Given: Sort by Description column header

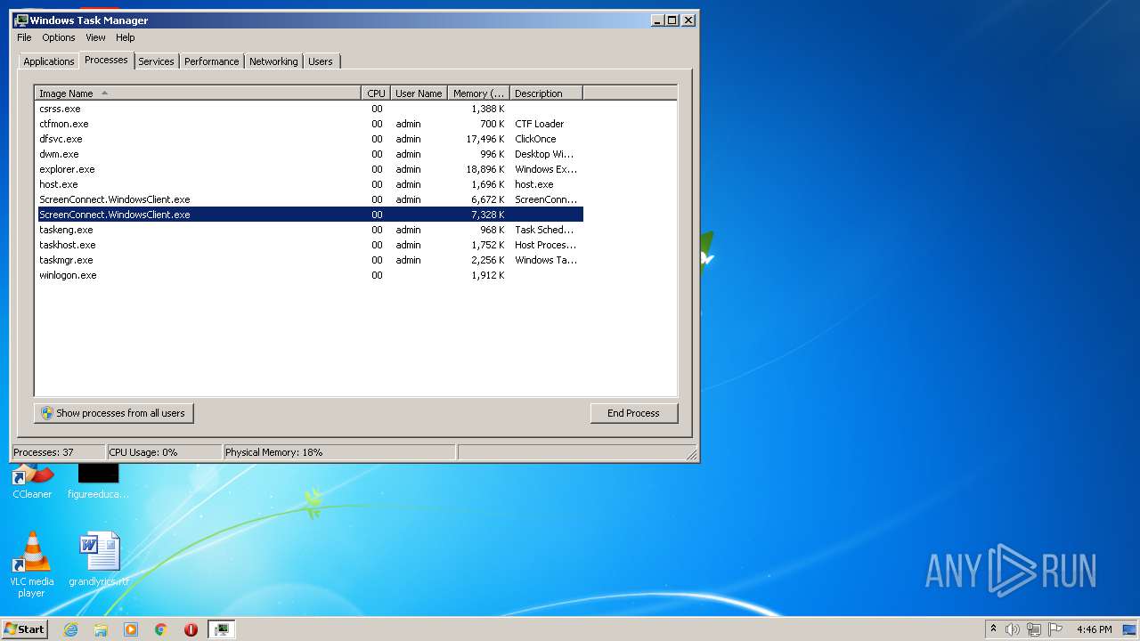Looking at the screenshot, I should (x=546, y=93).
